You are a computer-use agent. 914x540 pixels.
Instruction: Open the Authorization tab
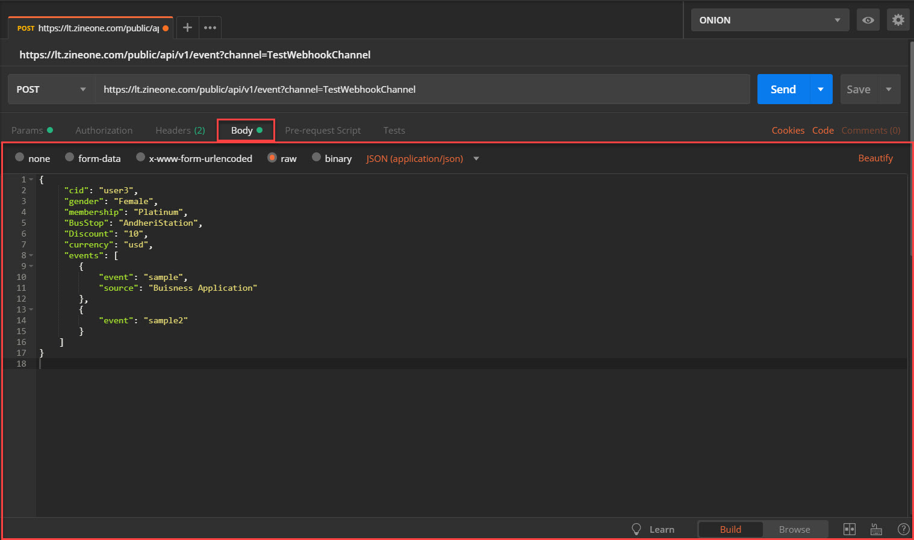[104, 130]
